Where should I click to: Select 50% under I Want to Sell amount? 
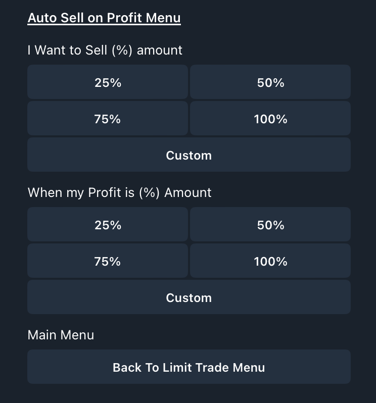(270, 82)
